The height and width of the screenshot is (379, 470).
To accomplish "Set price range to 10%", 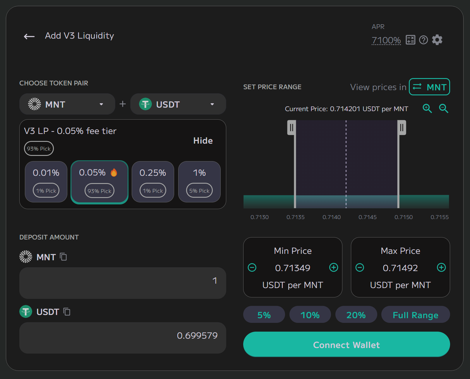I will (310, 315).
